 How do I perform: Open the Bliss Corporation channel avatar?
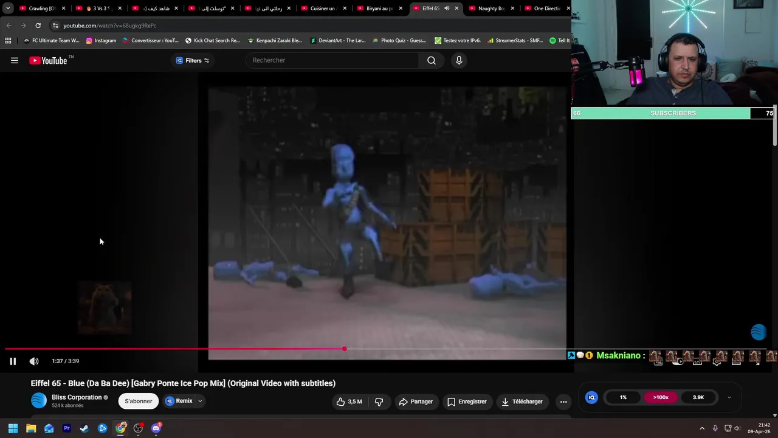click(x=39, y=400)
